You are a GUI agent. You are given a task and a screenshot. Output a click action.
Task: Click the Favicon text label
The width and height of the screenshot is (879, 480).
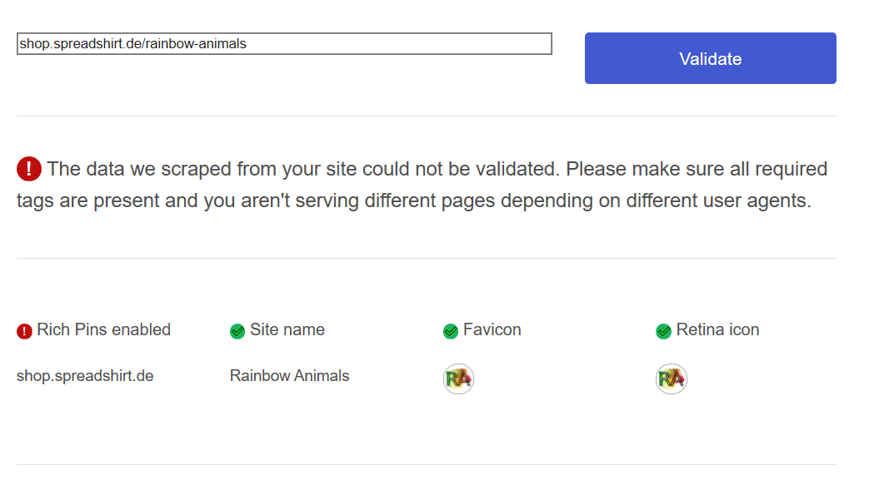tap(492, 329)
